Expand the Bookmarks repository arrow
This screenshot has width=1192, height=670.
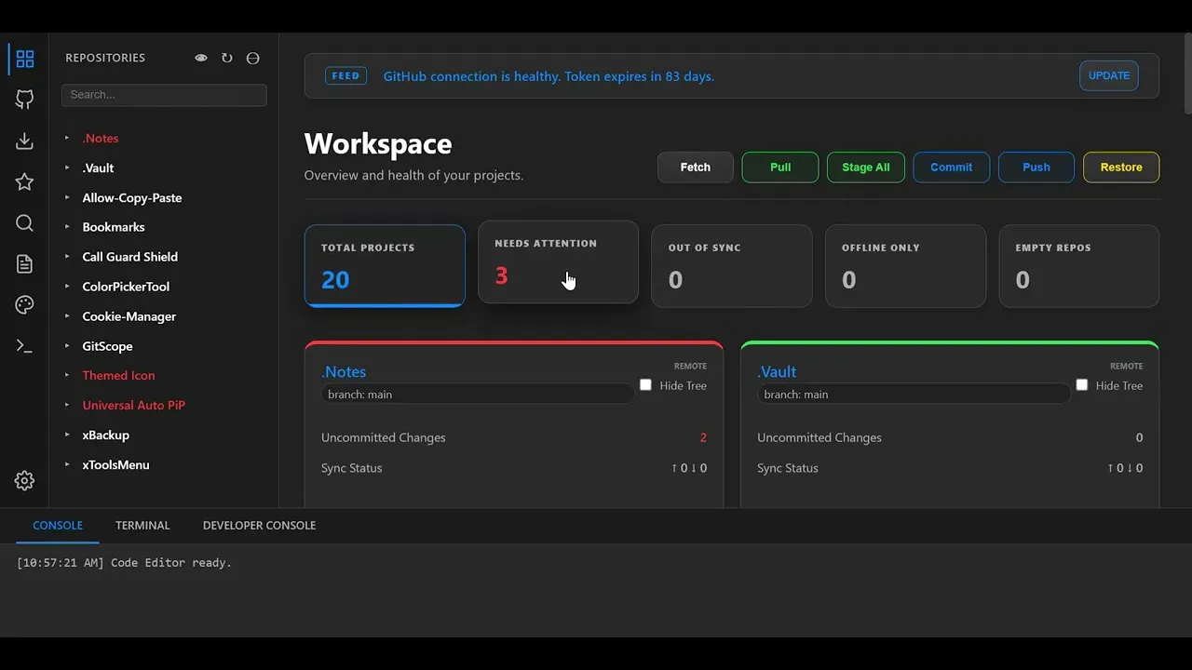(x=67, y=226)
